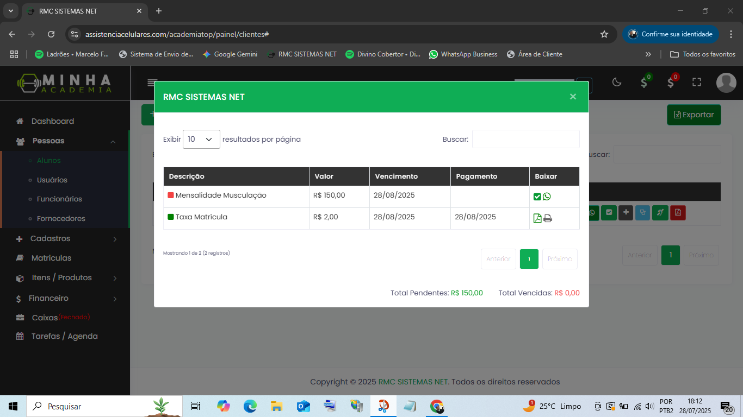
Task: Click the red PDF action button in client row
Action: pyautogui.click(x=678, y=212)
